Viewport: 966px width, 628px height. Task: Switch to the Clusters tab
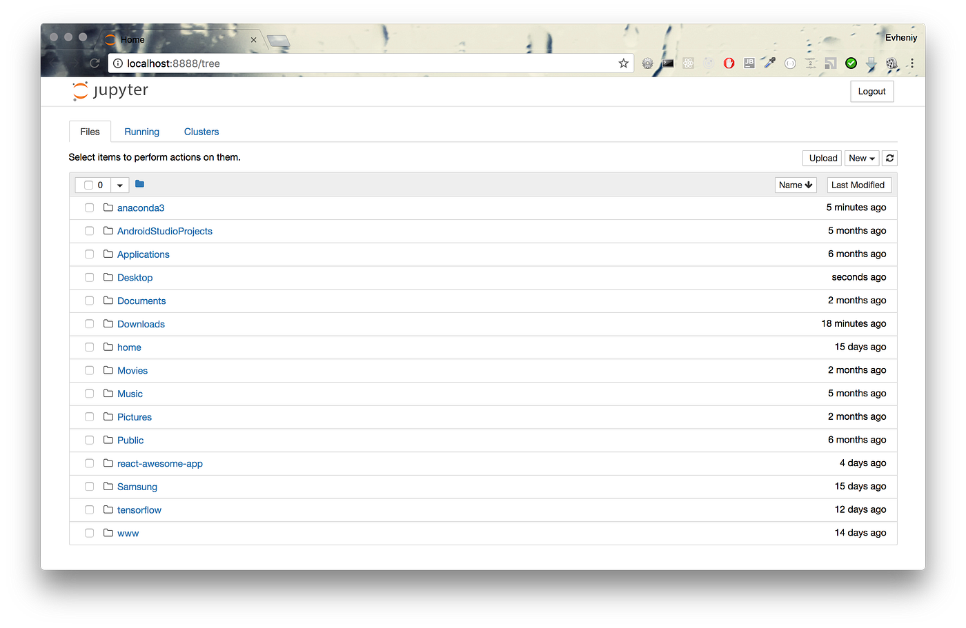(201, 131)
